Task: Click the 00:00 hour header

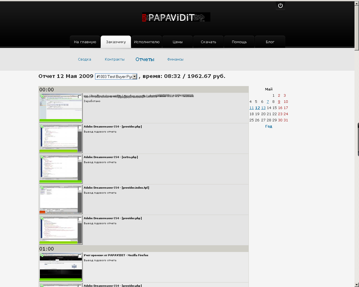Action: point(144,89)
